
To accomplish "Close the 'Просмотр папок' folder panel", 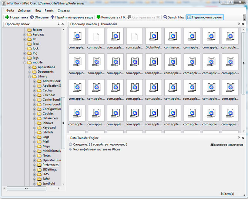I will (63, 24).
